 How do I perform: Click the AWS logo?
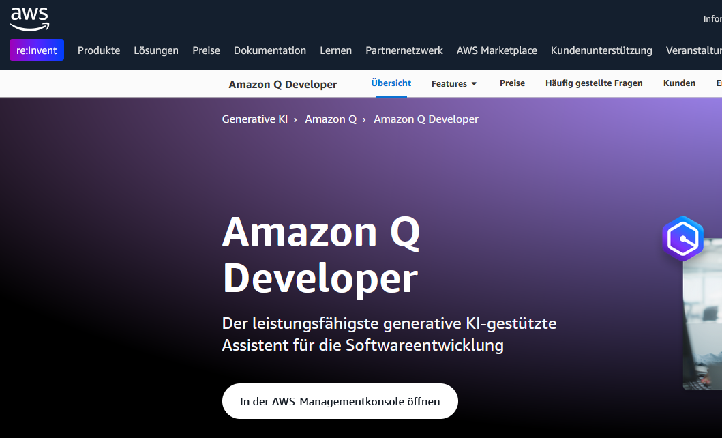tap(29, 19)
